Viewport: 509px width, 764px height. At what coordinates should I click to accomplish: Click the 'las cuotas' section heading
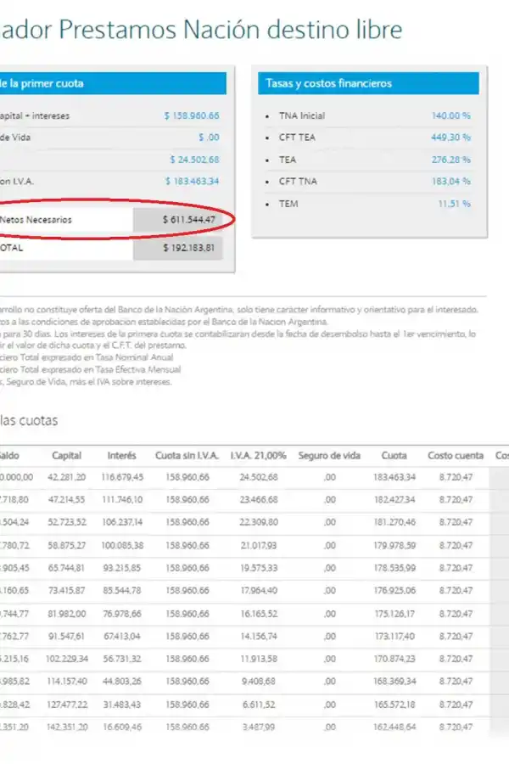pos(29,420)
